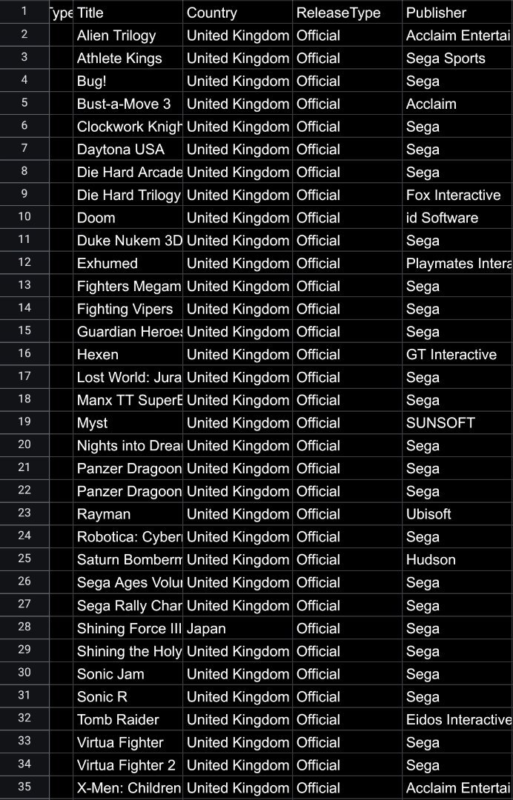This screenshot has height=800, width=513.
Task: Click the Bust-a-Move 3 title cell
Action: (128, 104)
